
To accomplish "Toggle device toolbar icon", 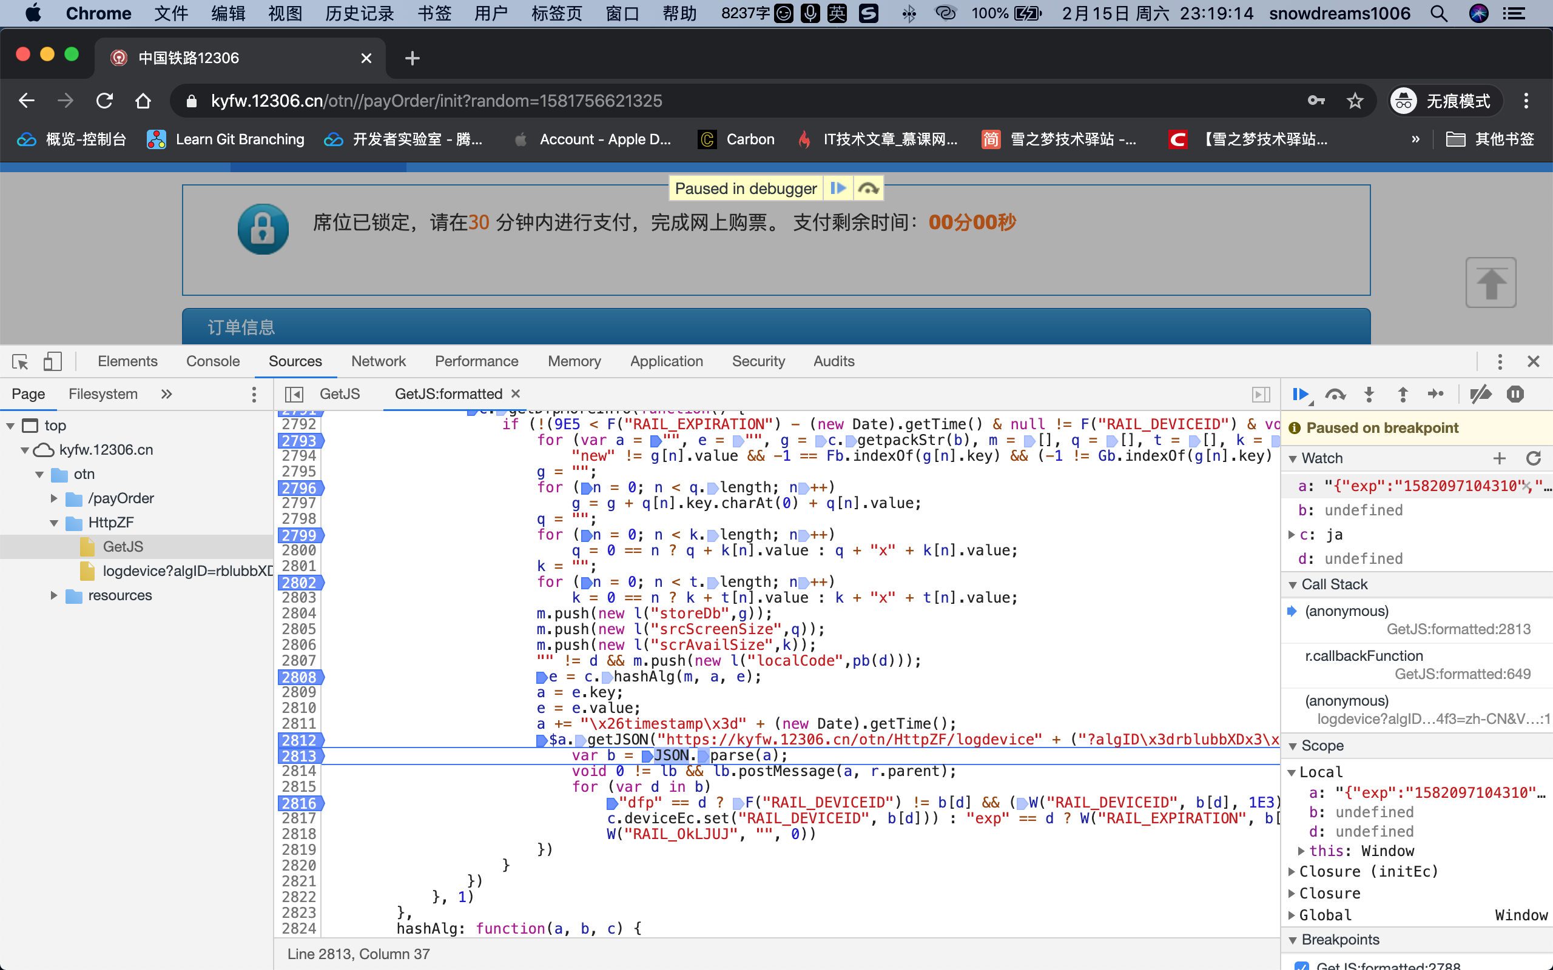I will pyautogui.click(x=53, y=361).
